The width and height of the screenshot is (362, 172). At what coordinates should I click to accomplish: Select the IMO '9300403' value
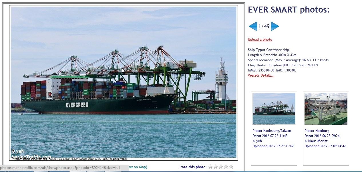coord(291,70)
